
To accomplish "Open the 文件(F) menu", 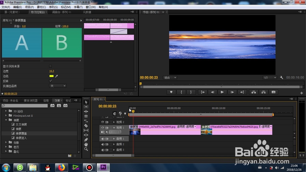I will (6, 7).
